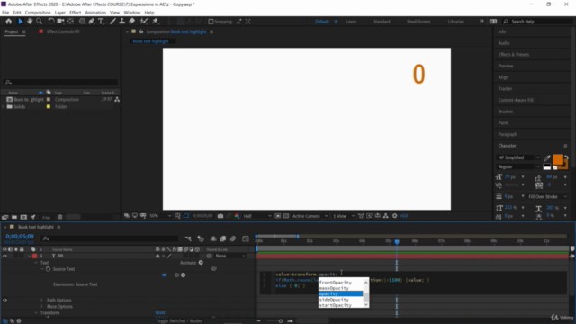576x324 pixels.
Task: Click the current time indicator playhead
Action: click(x=397, y=241)
